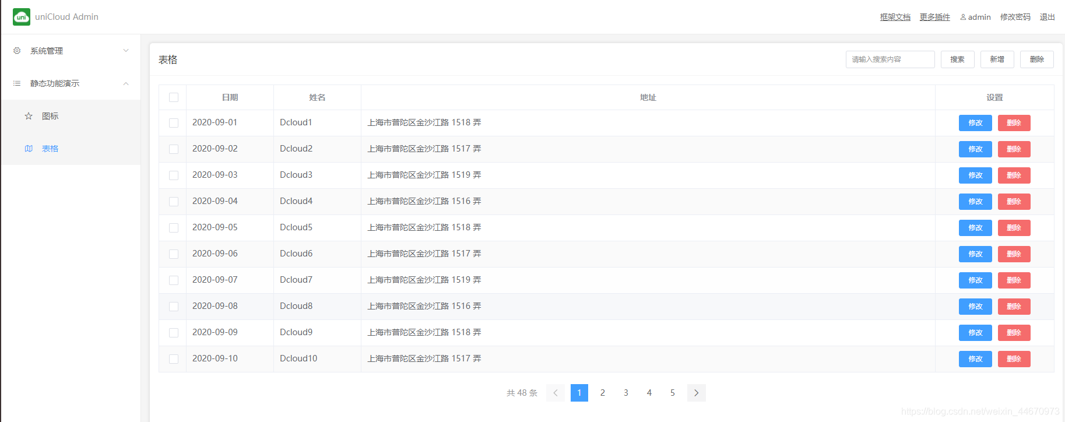Click the star icon beside 图标
The height and width of the screenshot is (422, 1065).
29,116
